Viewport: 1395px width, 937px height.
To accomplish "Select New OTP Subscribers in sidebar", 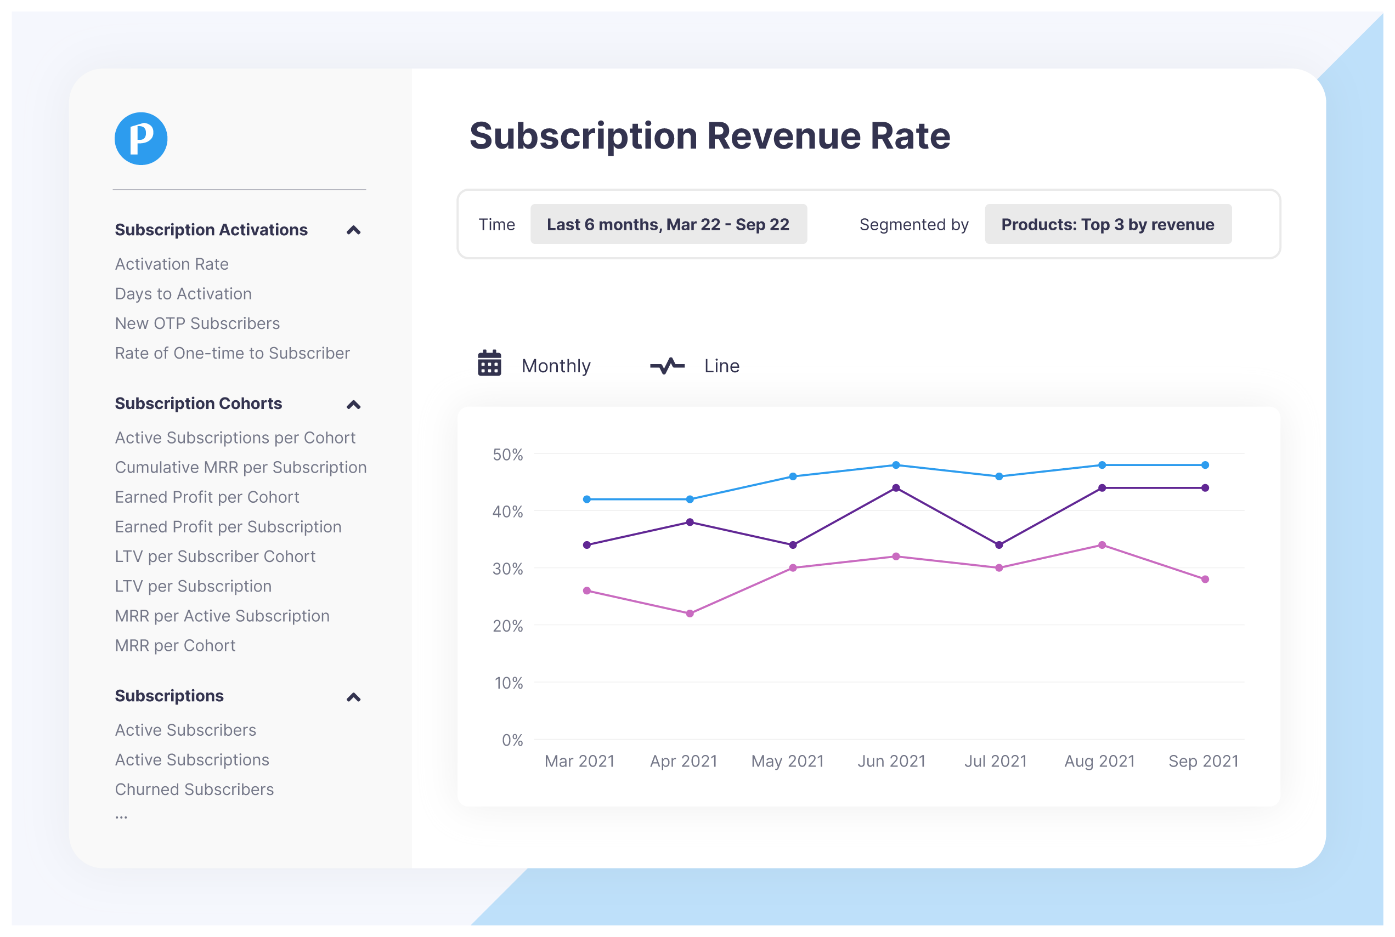I will pos(197,323).
